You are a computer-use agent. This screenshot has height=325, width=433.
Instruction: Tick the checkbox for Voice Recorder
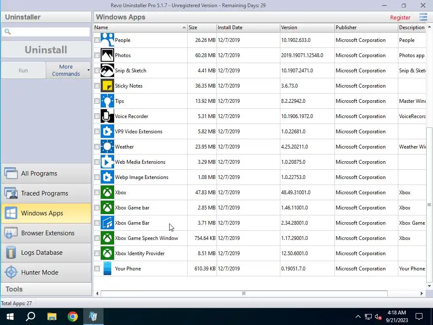97,116
